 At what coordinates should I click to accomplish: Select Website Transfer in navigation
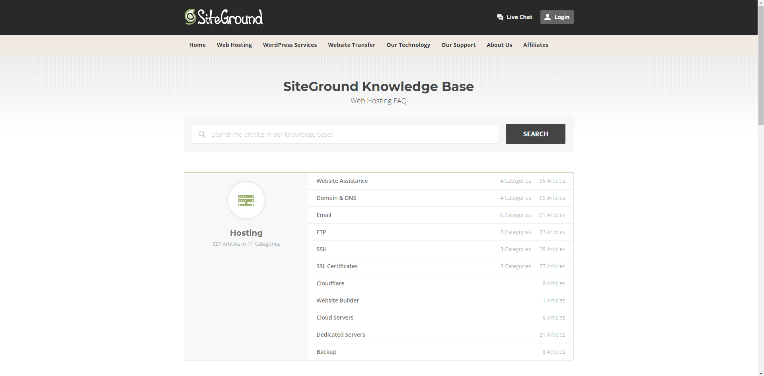[x=352, y=45]
